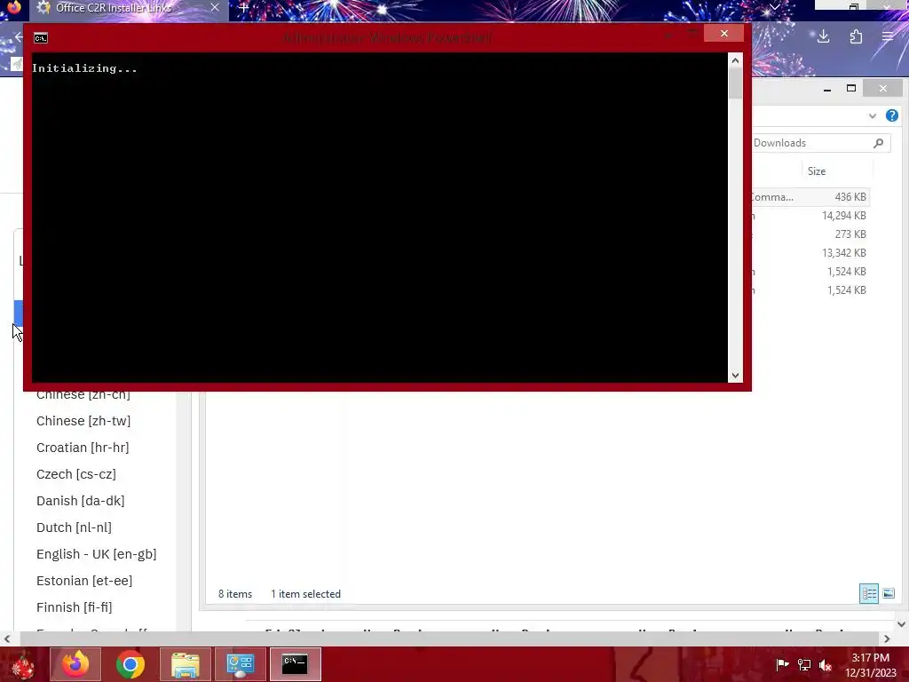Click '1 item selected' status text
The image size is (909, 682).
[x=305, y=594]
